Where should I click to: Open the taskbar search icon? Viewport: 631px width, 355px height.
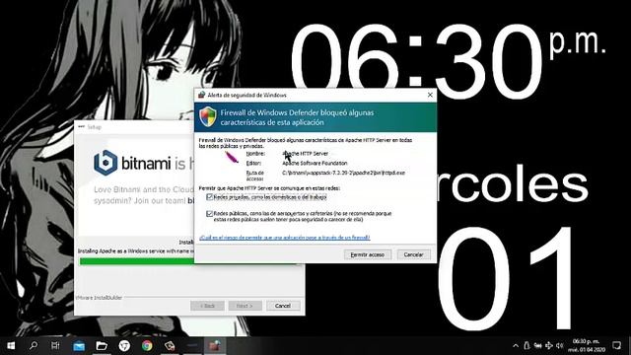click(x=33, y=345)
